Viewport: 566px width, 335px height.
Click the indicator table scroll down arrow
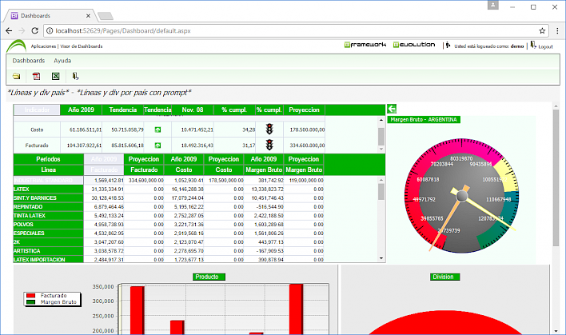(x=381, y=149)
